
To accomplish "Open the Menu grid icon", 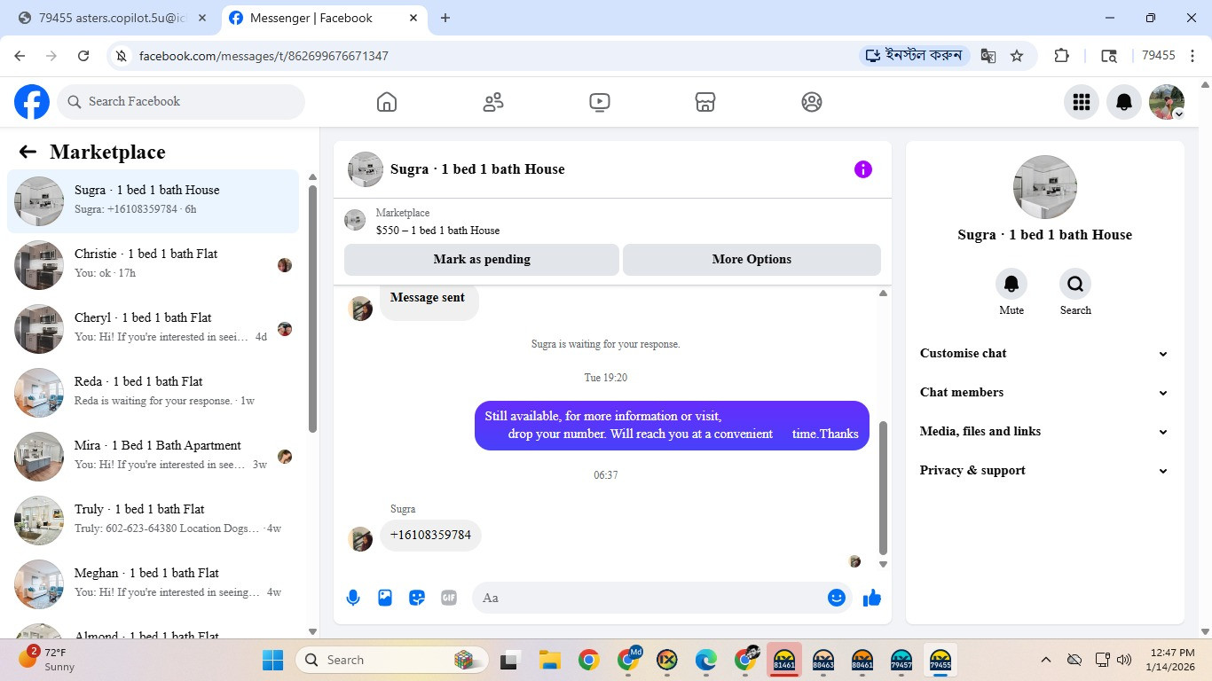I will click(x=1082, y=102).
